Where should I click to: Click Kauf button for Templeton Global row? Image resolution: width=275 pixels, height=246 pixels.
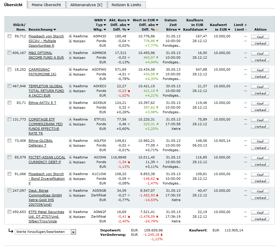[x=260, y=87]
